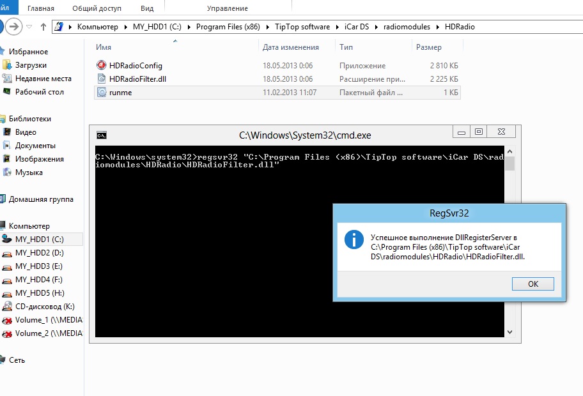Select the MY_HDD1 (C:) drive
The width and height of the screenshot is (583, 396).
point(39,240)
